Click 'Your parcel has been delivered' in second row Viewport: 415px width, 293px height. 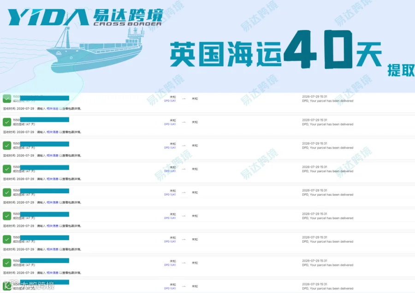(332, 124)
